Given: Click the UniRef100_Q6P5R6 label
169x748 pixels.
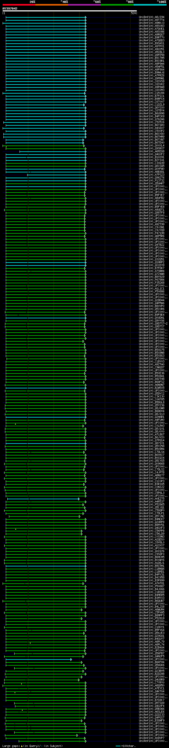Looking at the screenshot, I should tap(152, 236).
